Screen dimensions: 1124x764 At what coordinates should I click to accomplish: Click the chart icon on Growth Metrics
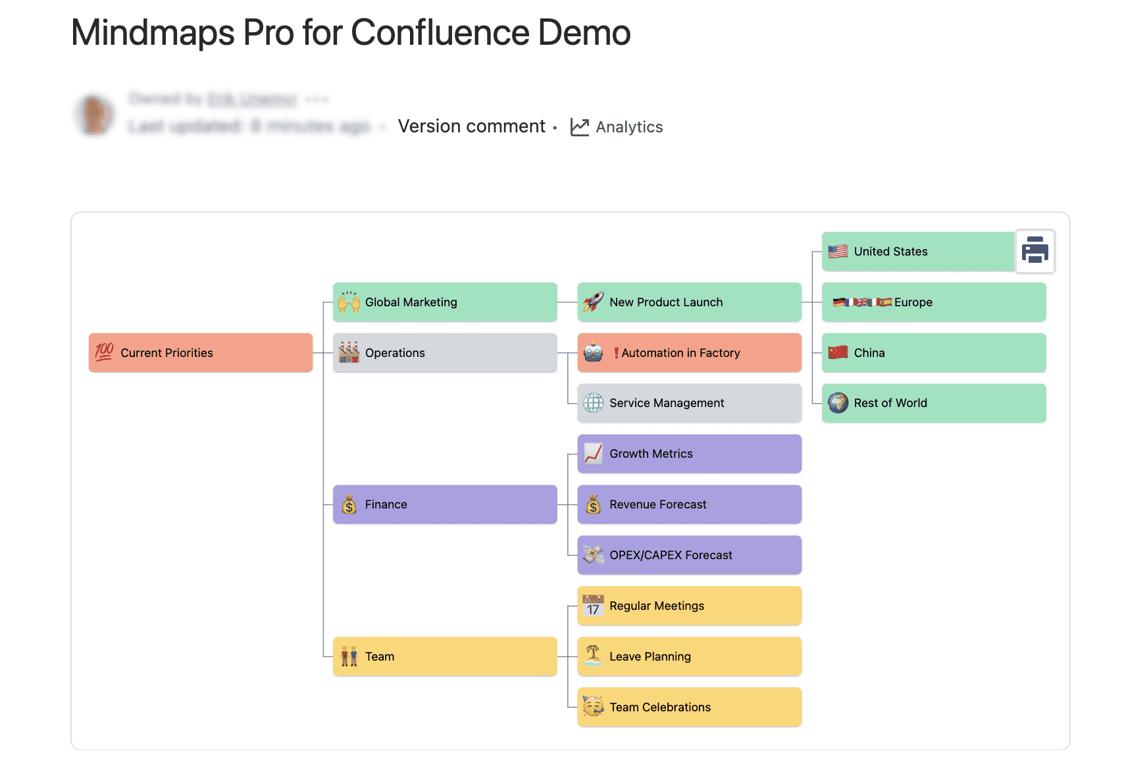(x=594, y=454)
